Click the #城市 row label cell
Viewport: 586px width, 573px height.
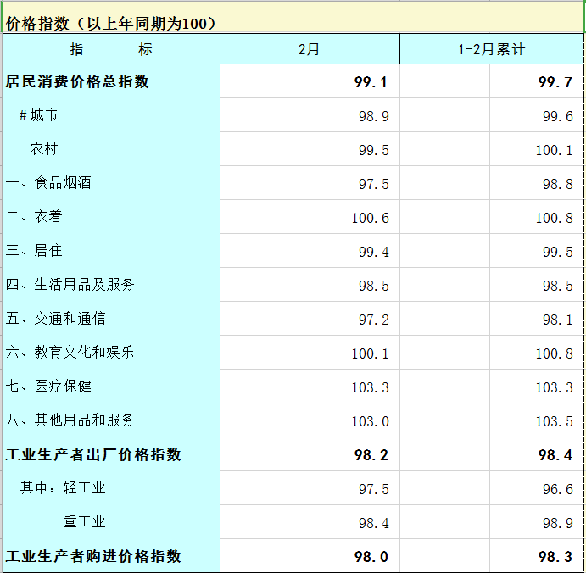pyautogui.click(x=38, y=115)
